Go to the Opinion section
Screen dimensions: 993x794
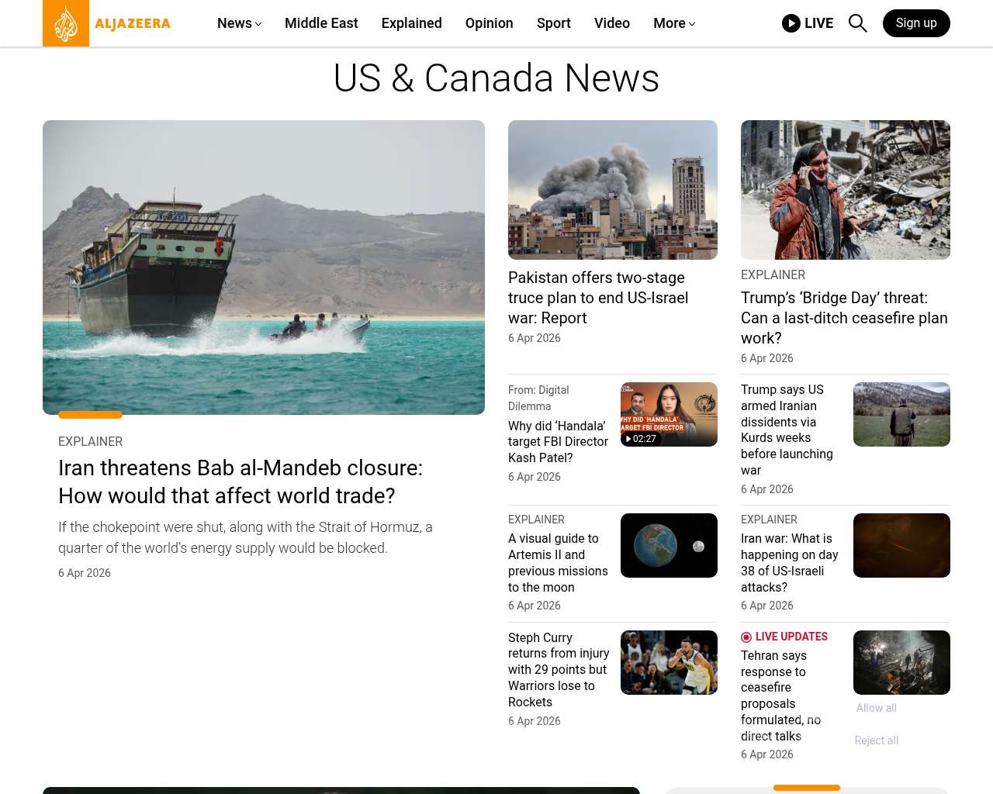(x=489, y=23)
